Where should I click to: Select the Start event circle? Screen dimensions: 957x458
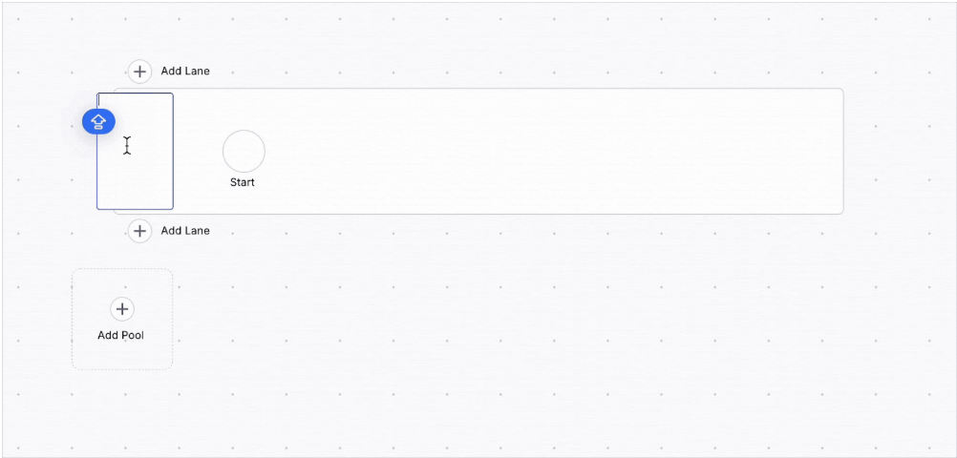pos(244,151)
